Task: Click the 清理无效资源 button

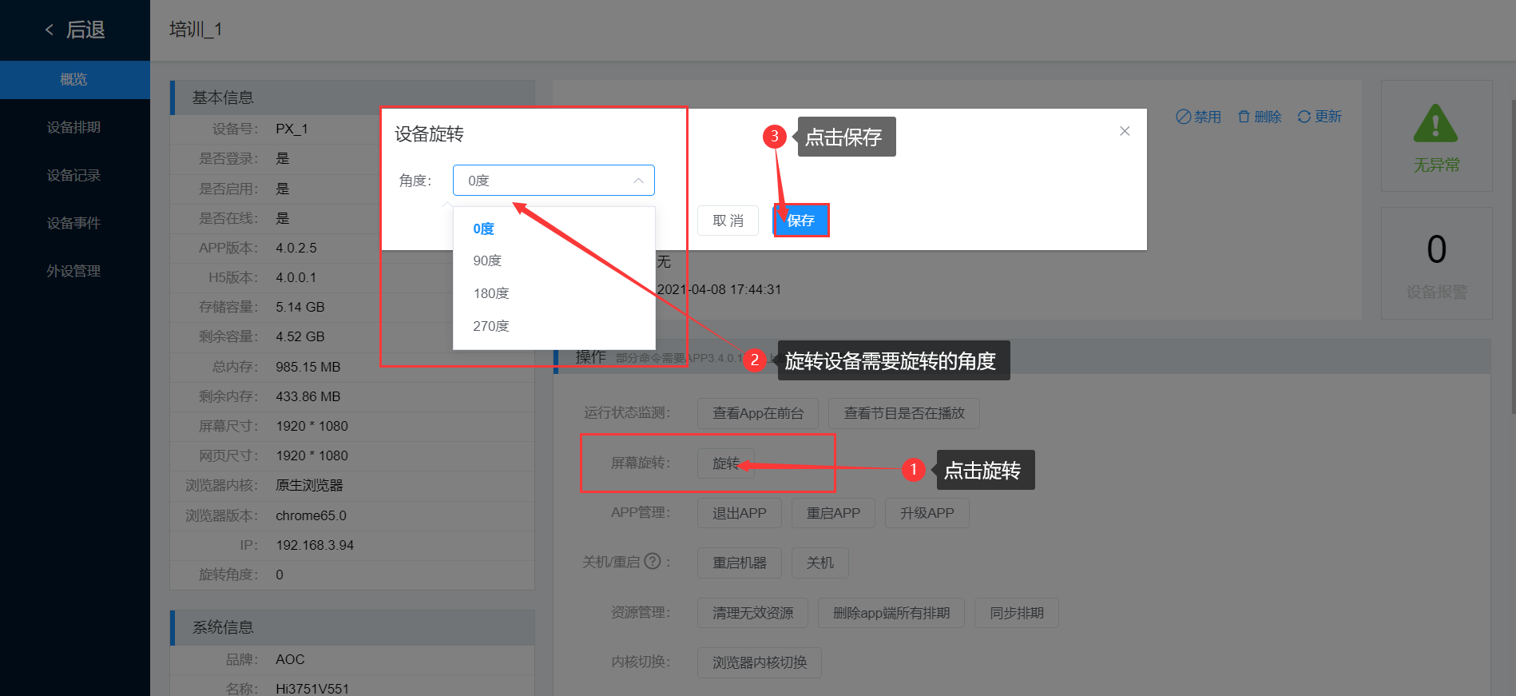Action: tap(752, 613)
